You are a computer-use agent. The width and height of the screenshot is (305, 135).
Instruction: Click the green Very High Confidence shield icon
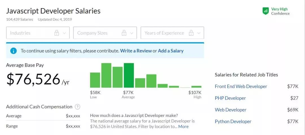coord(265,11)
